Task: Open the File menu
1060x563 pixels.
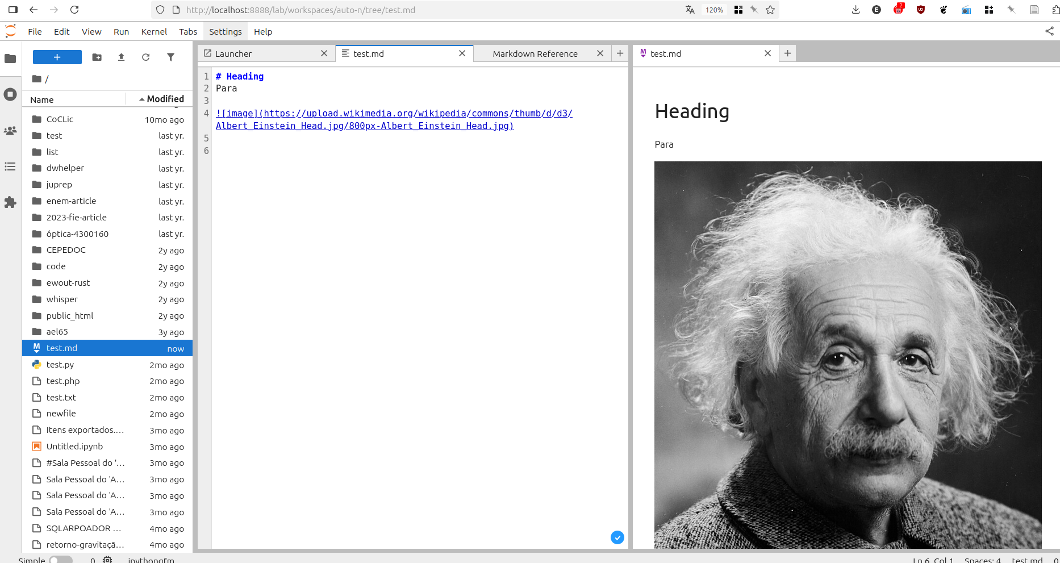Action: click(35, 32)
